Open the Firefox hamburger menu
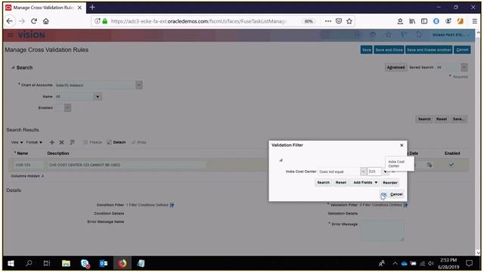Screen dimensions: 484x272 click(474, 21)
